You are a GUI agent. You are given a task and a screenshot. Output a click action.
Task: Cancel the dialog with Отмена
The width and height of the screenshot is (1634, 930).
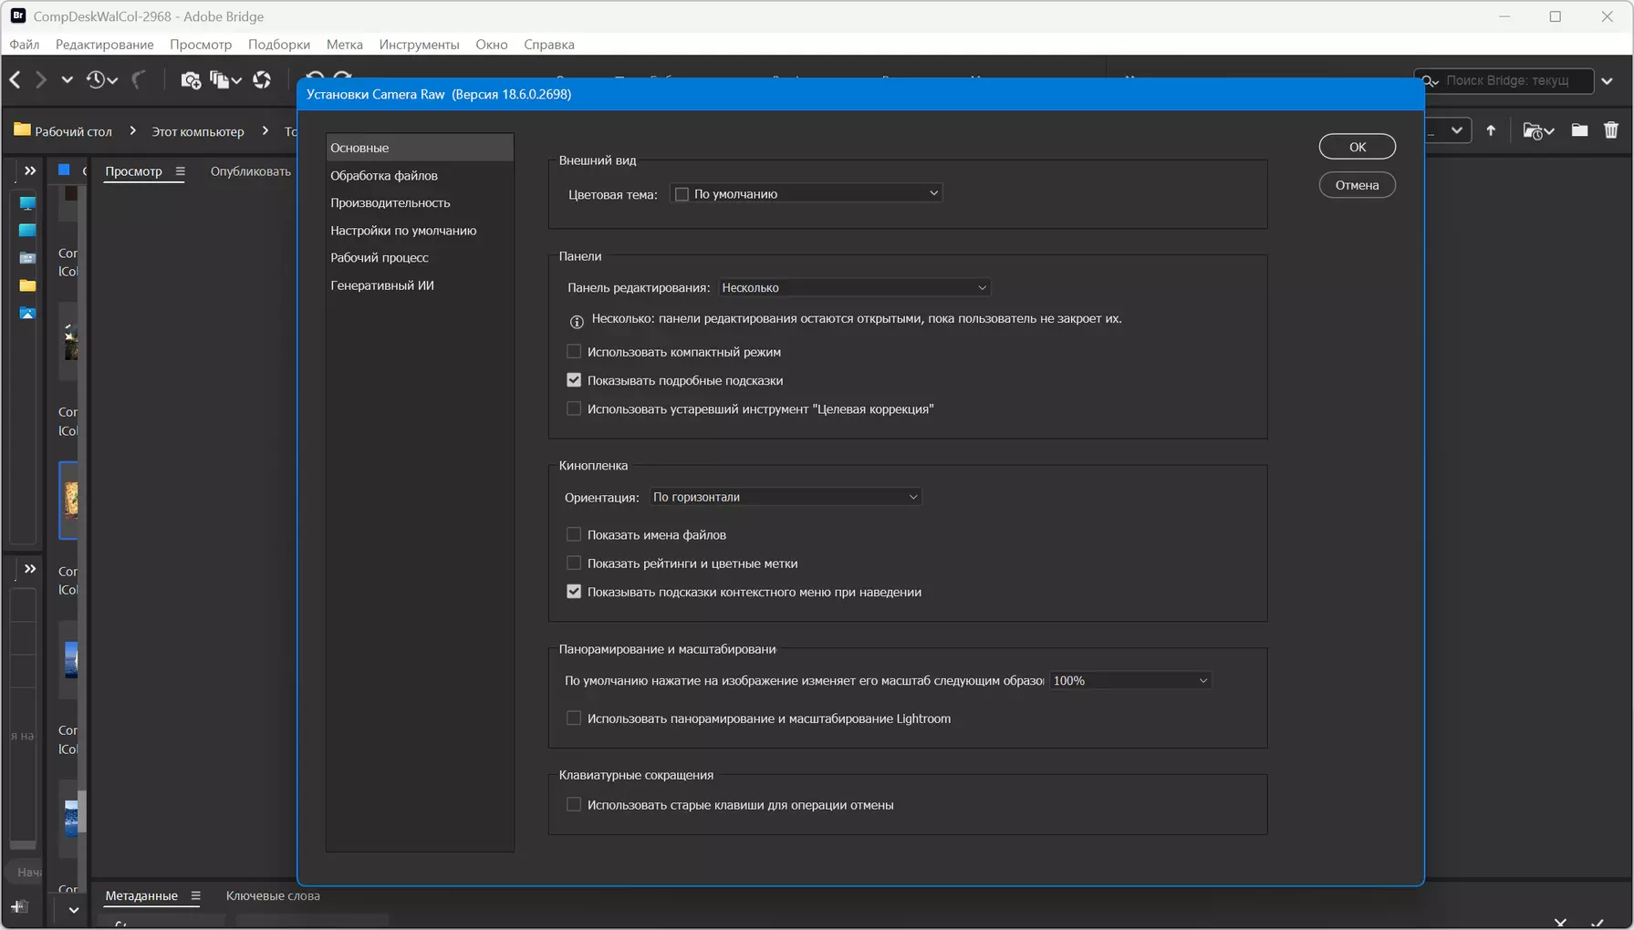click(1358, 185)
